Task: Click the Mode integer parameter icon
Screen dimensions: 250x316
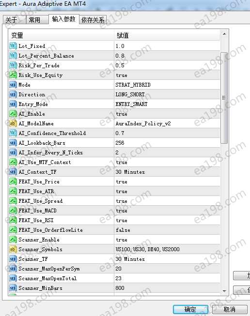Action: pos(13,85)
